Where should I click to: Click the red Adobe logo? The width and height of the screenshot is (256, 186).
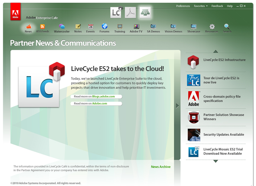coord(15,12)
